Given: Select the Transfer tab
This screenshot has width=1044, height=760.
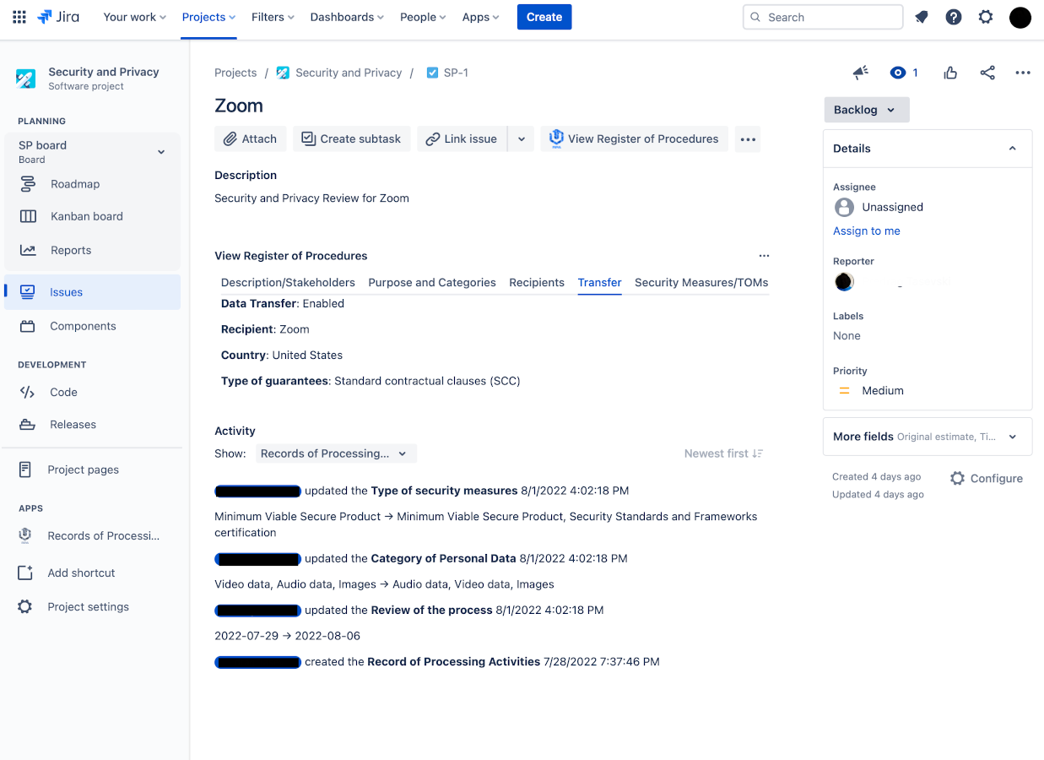Looking at the screenshot, I should coord(600,283).
